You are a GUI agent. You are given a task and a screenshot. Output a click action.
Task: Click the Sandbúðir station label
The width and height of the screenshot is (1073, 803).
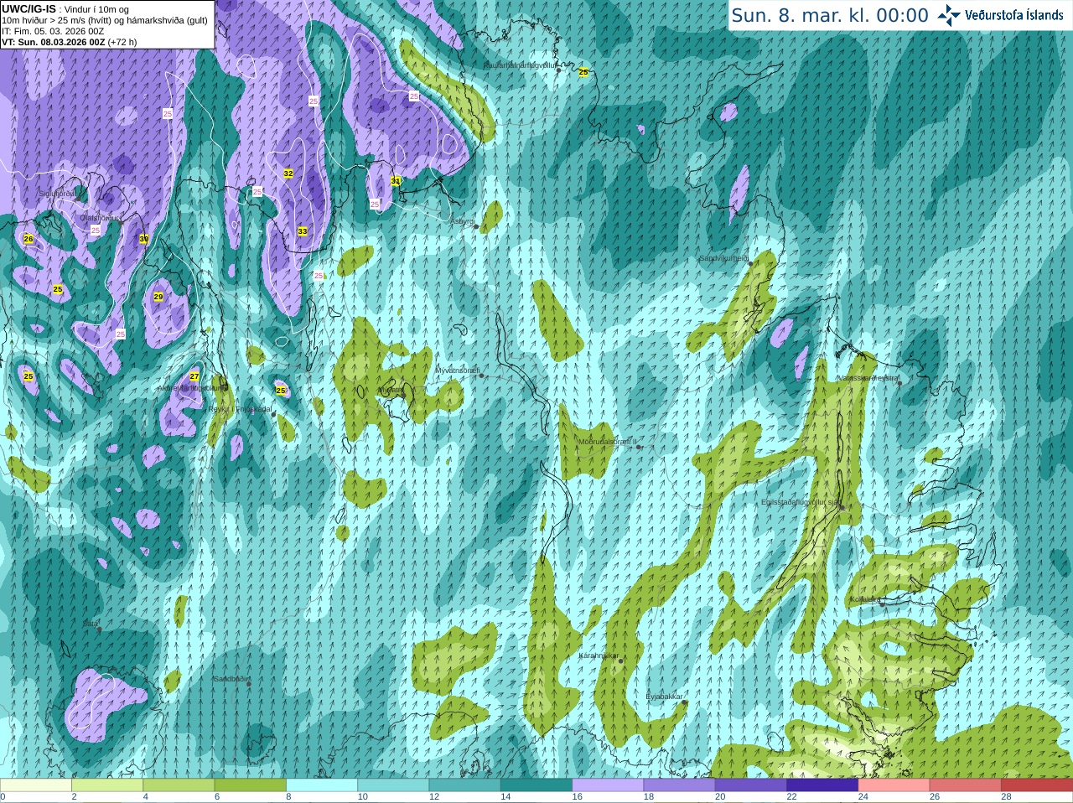[231, 679]
